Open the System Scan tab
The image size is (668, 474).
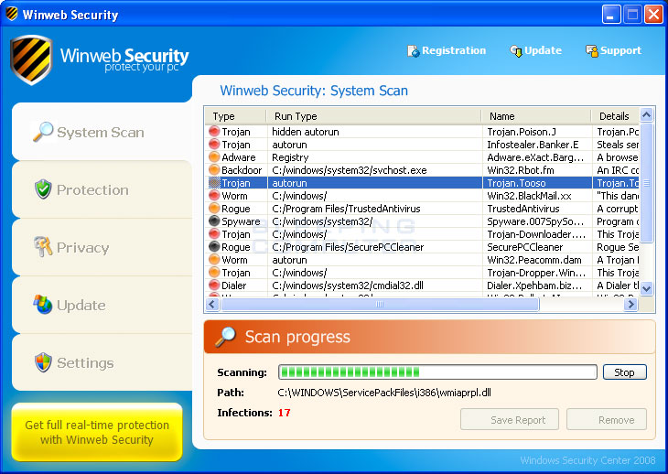(102, 132)
